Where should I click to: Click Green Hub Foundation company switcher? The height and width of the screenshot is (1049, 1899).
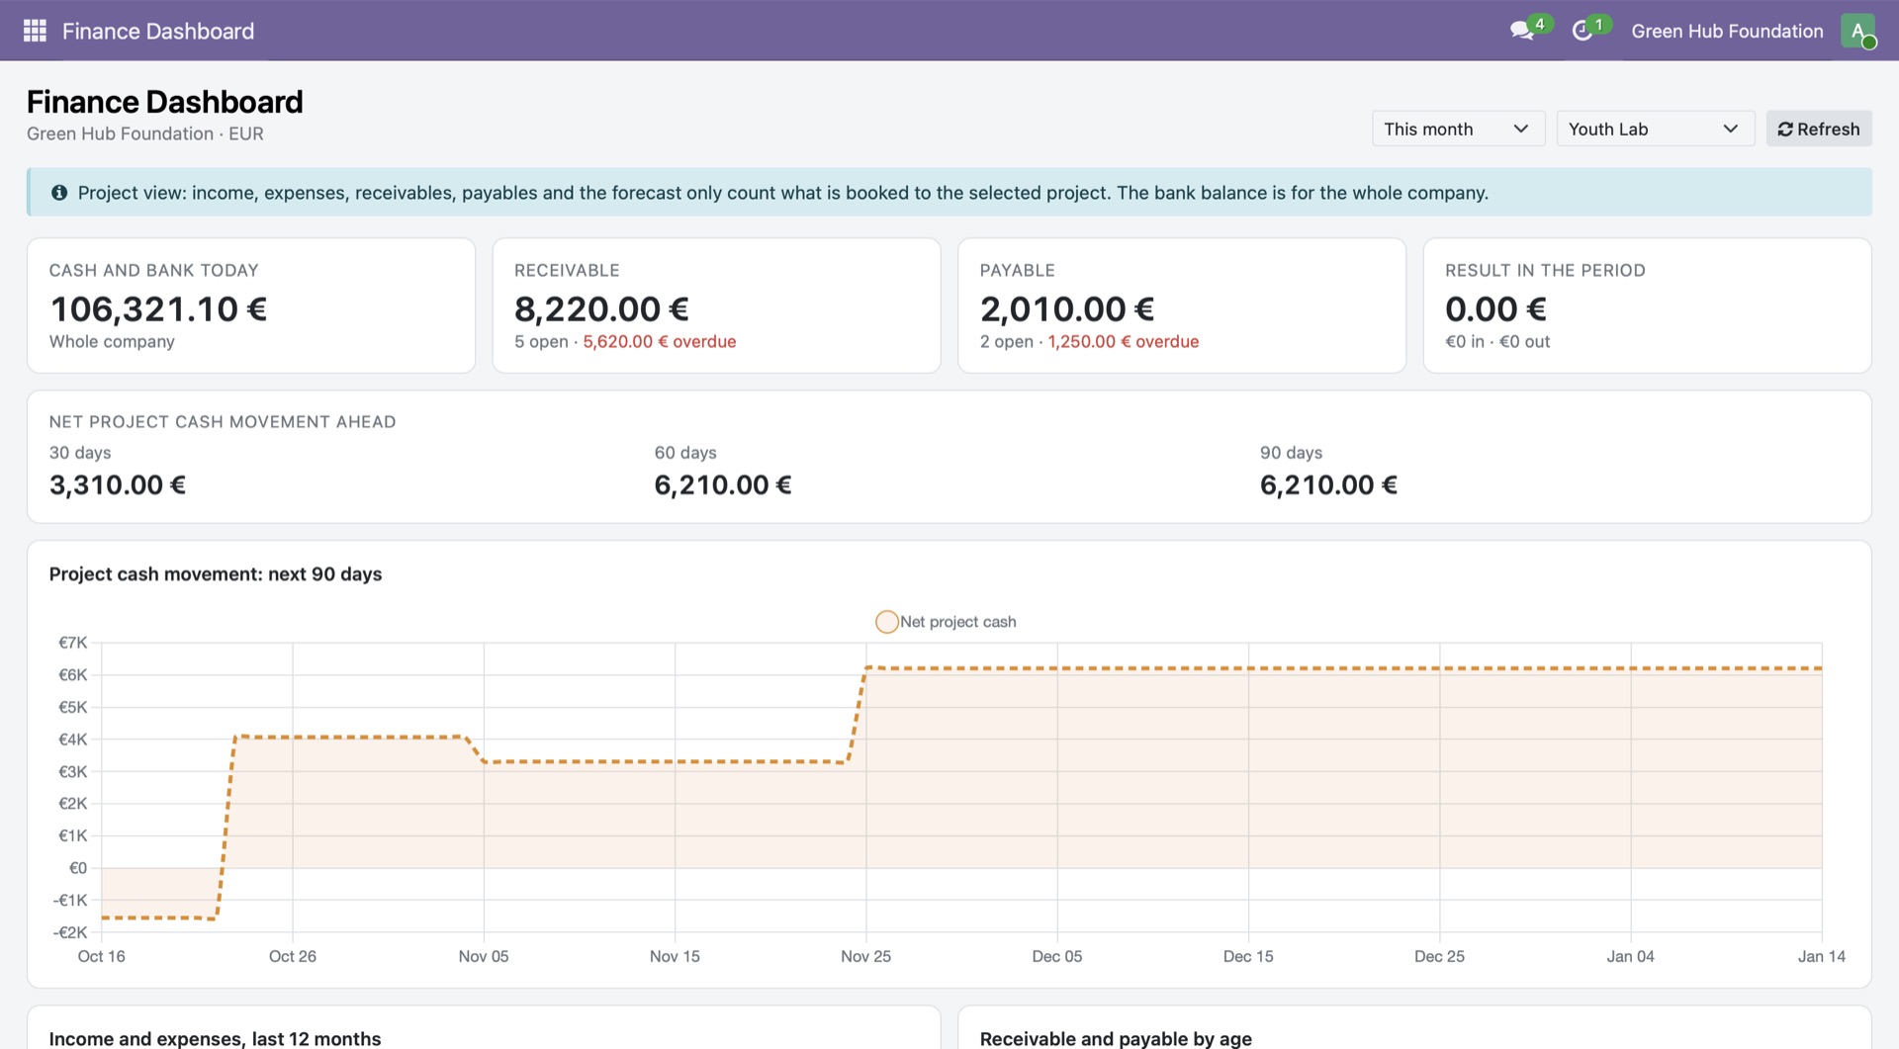[1727, 31]
